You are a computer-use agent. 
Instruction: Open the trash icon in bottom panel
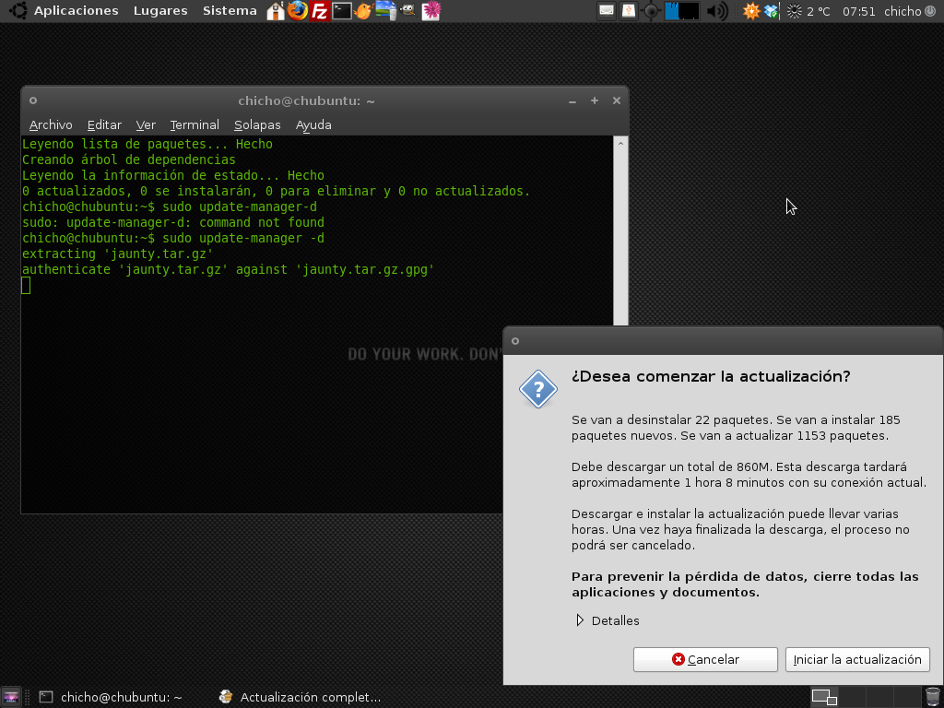(932, 697)
